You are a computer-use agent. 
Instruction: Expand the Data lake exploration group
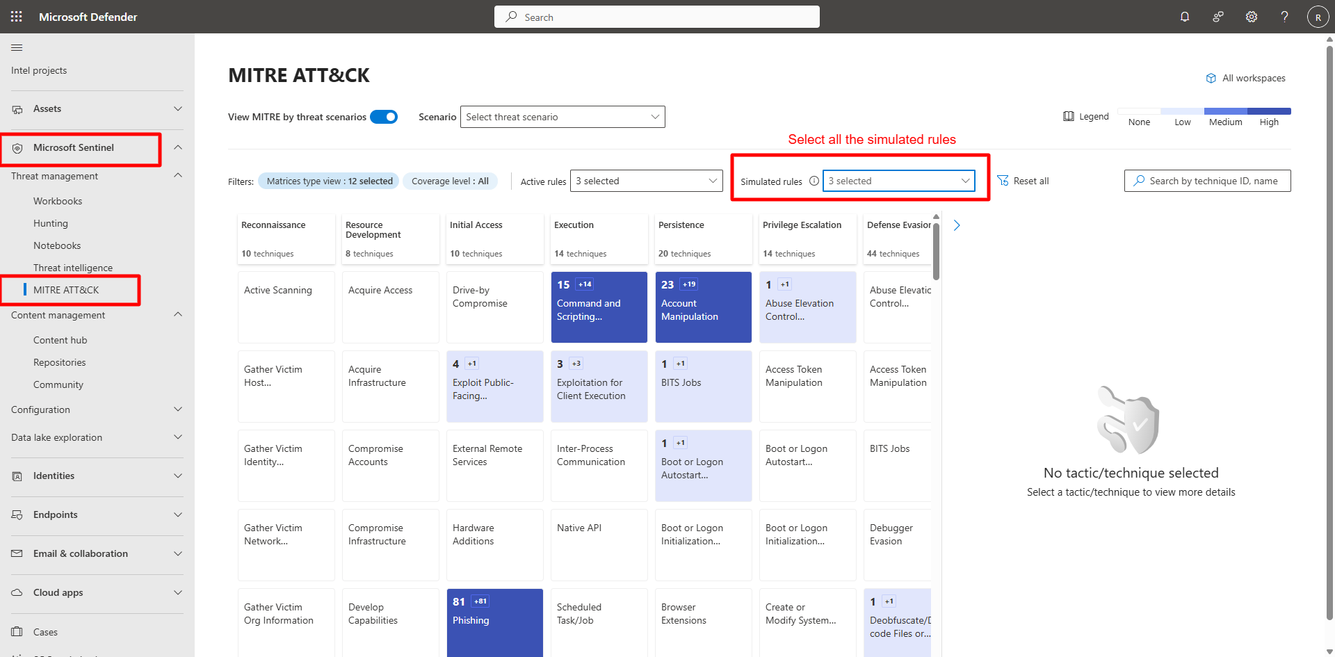(178, 437)
